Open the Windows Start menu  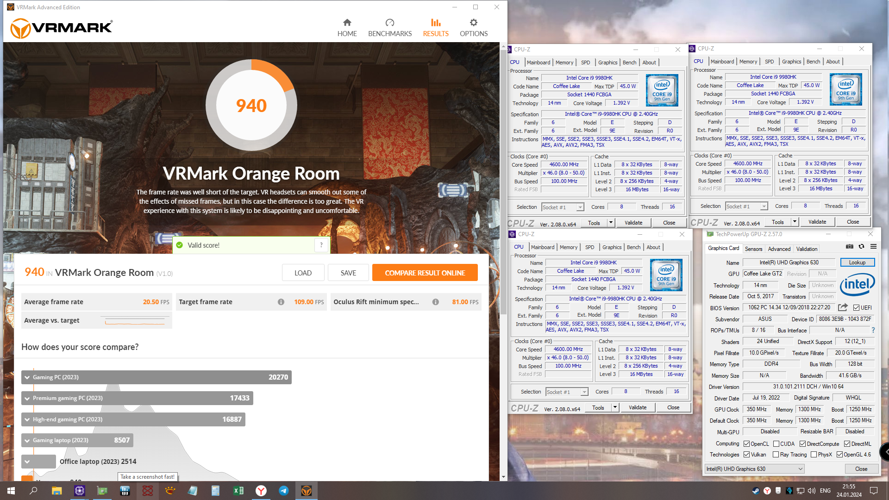tap(11, 491)
